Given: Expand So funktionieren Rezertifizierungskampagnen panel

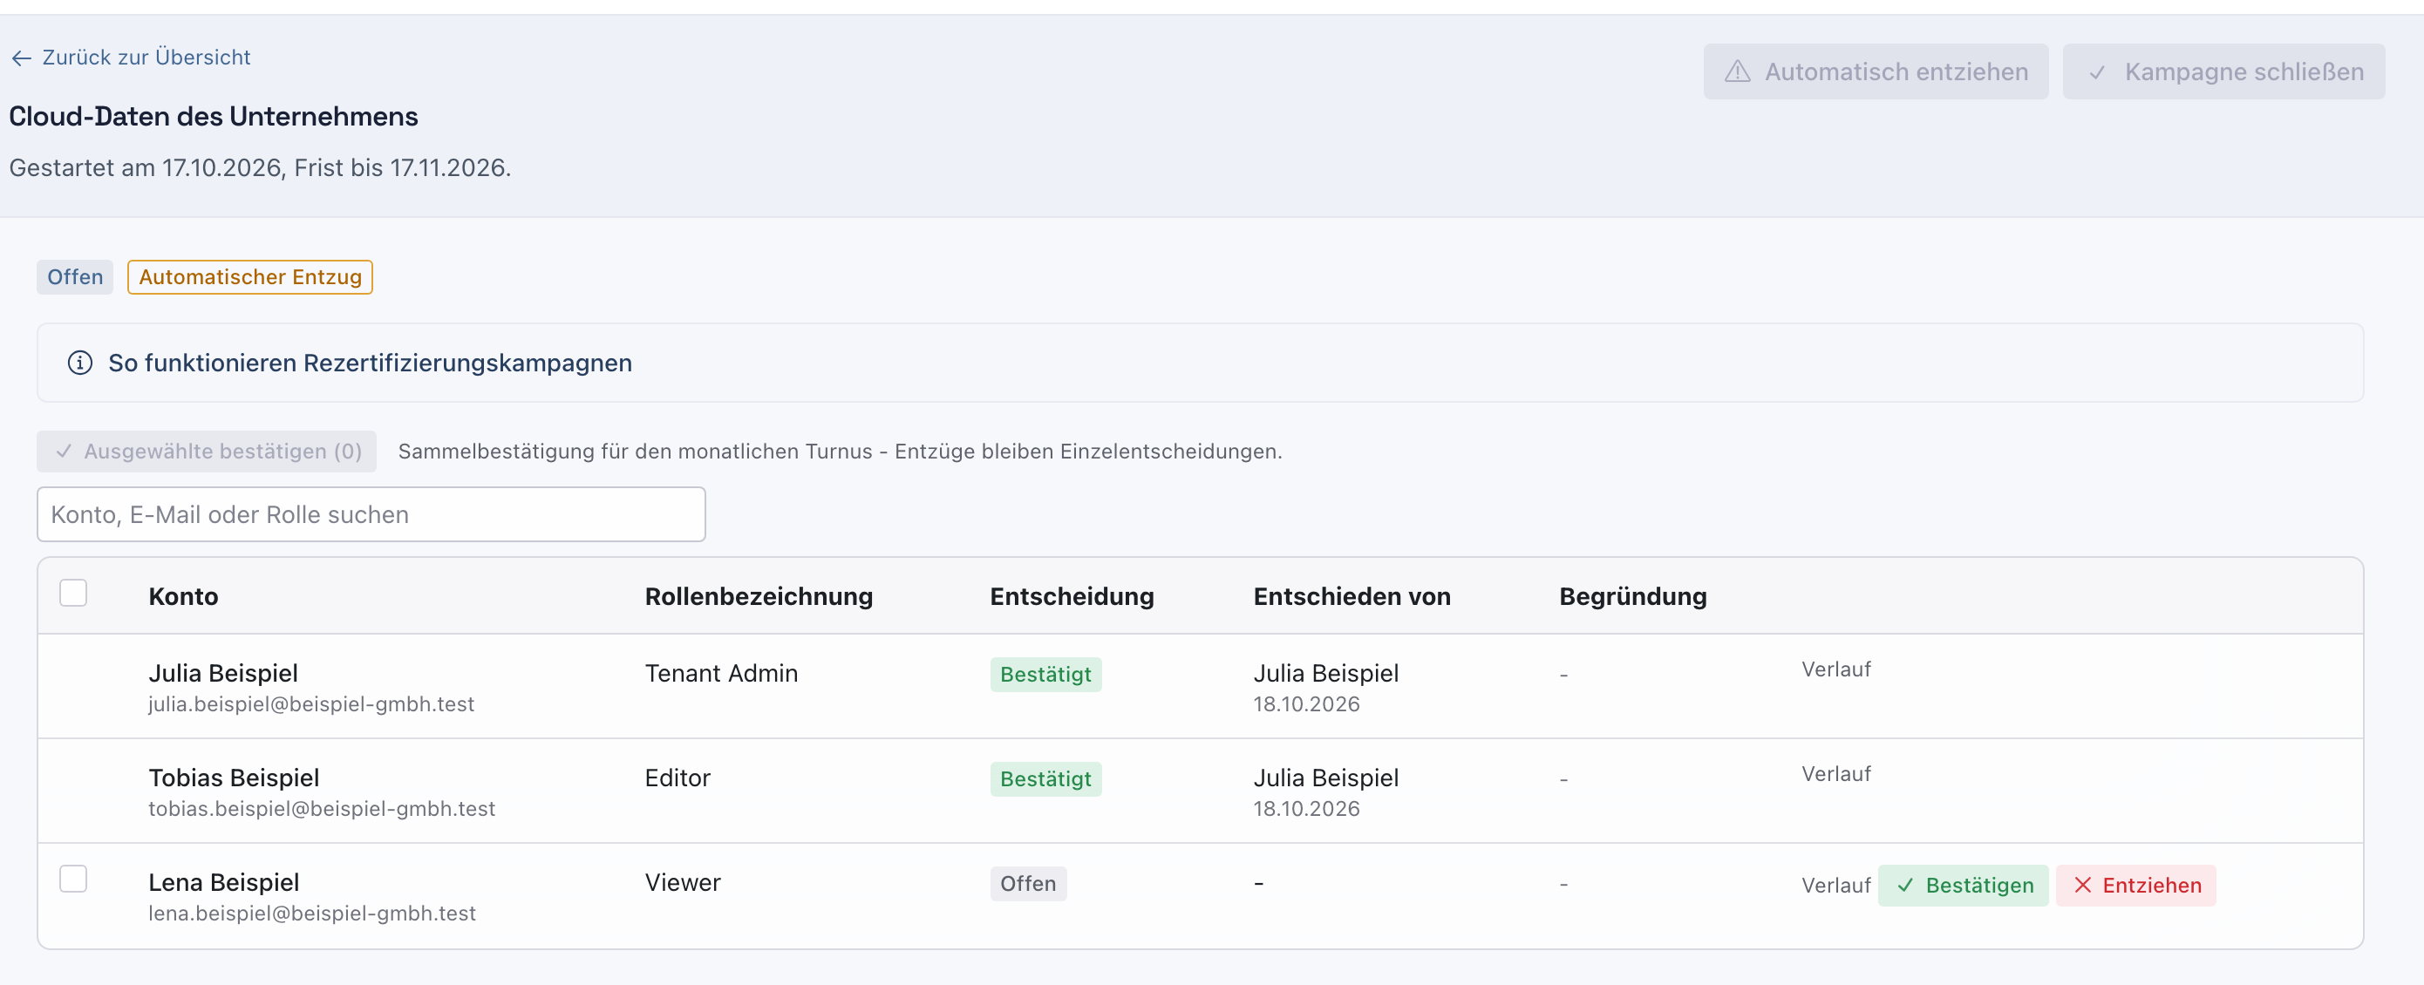Looking at the screenshot, I should [1199, 363].
